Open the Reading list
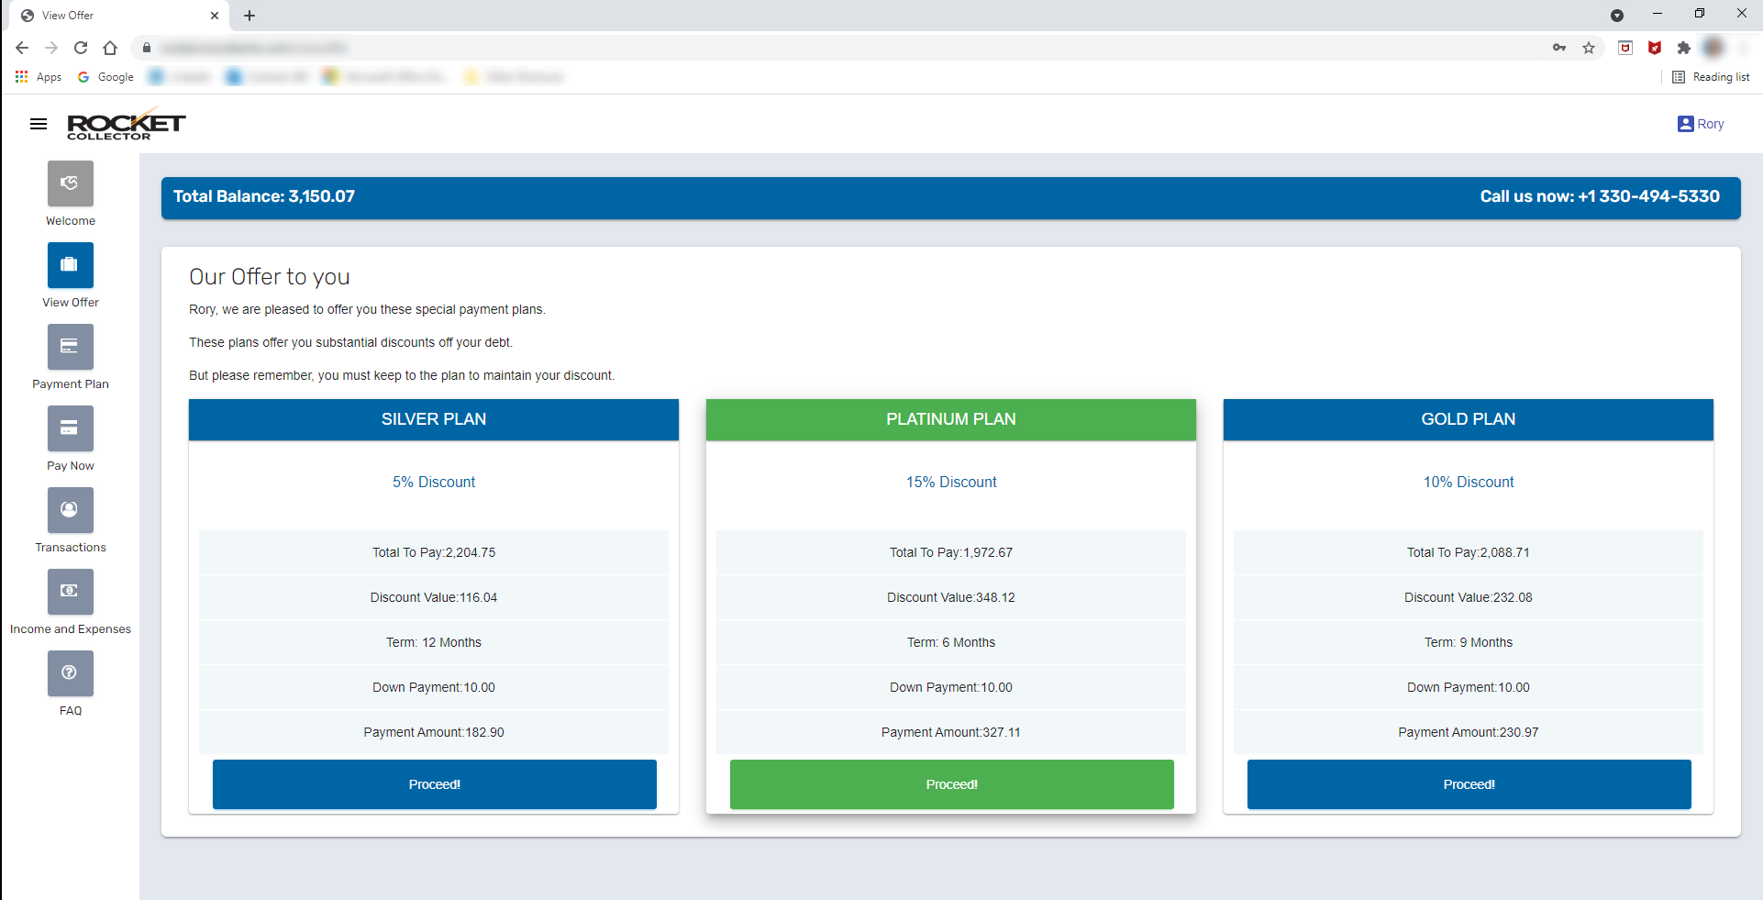The image size is (1763, 900). coord(1712,77)
